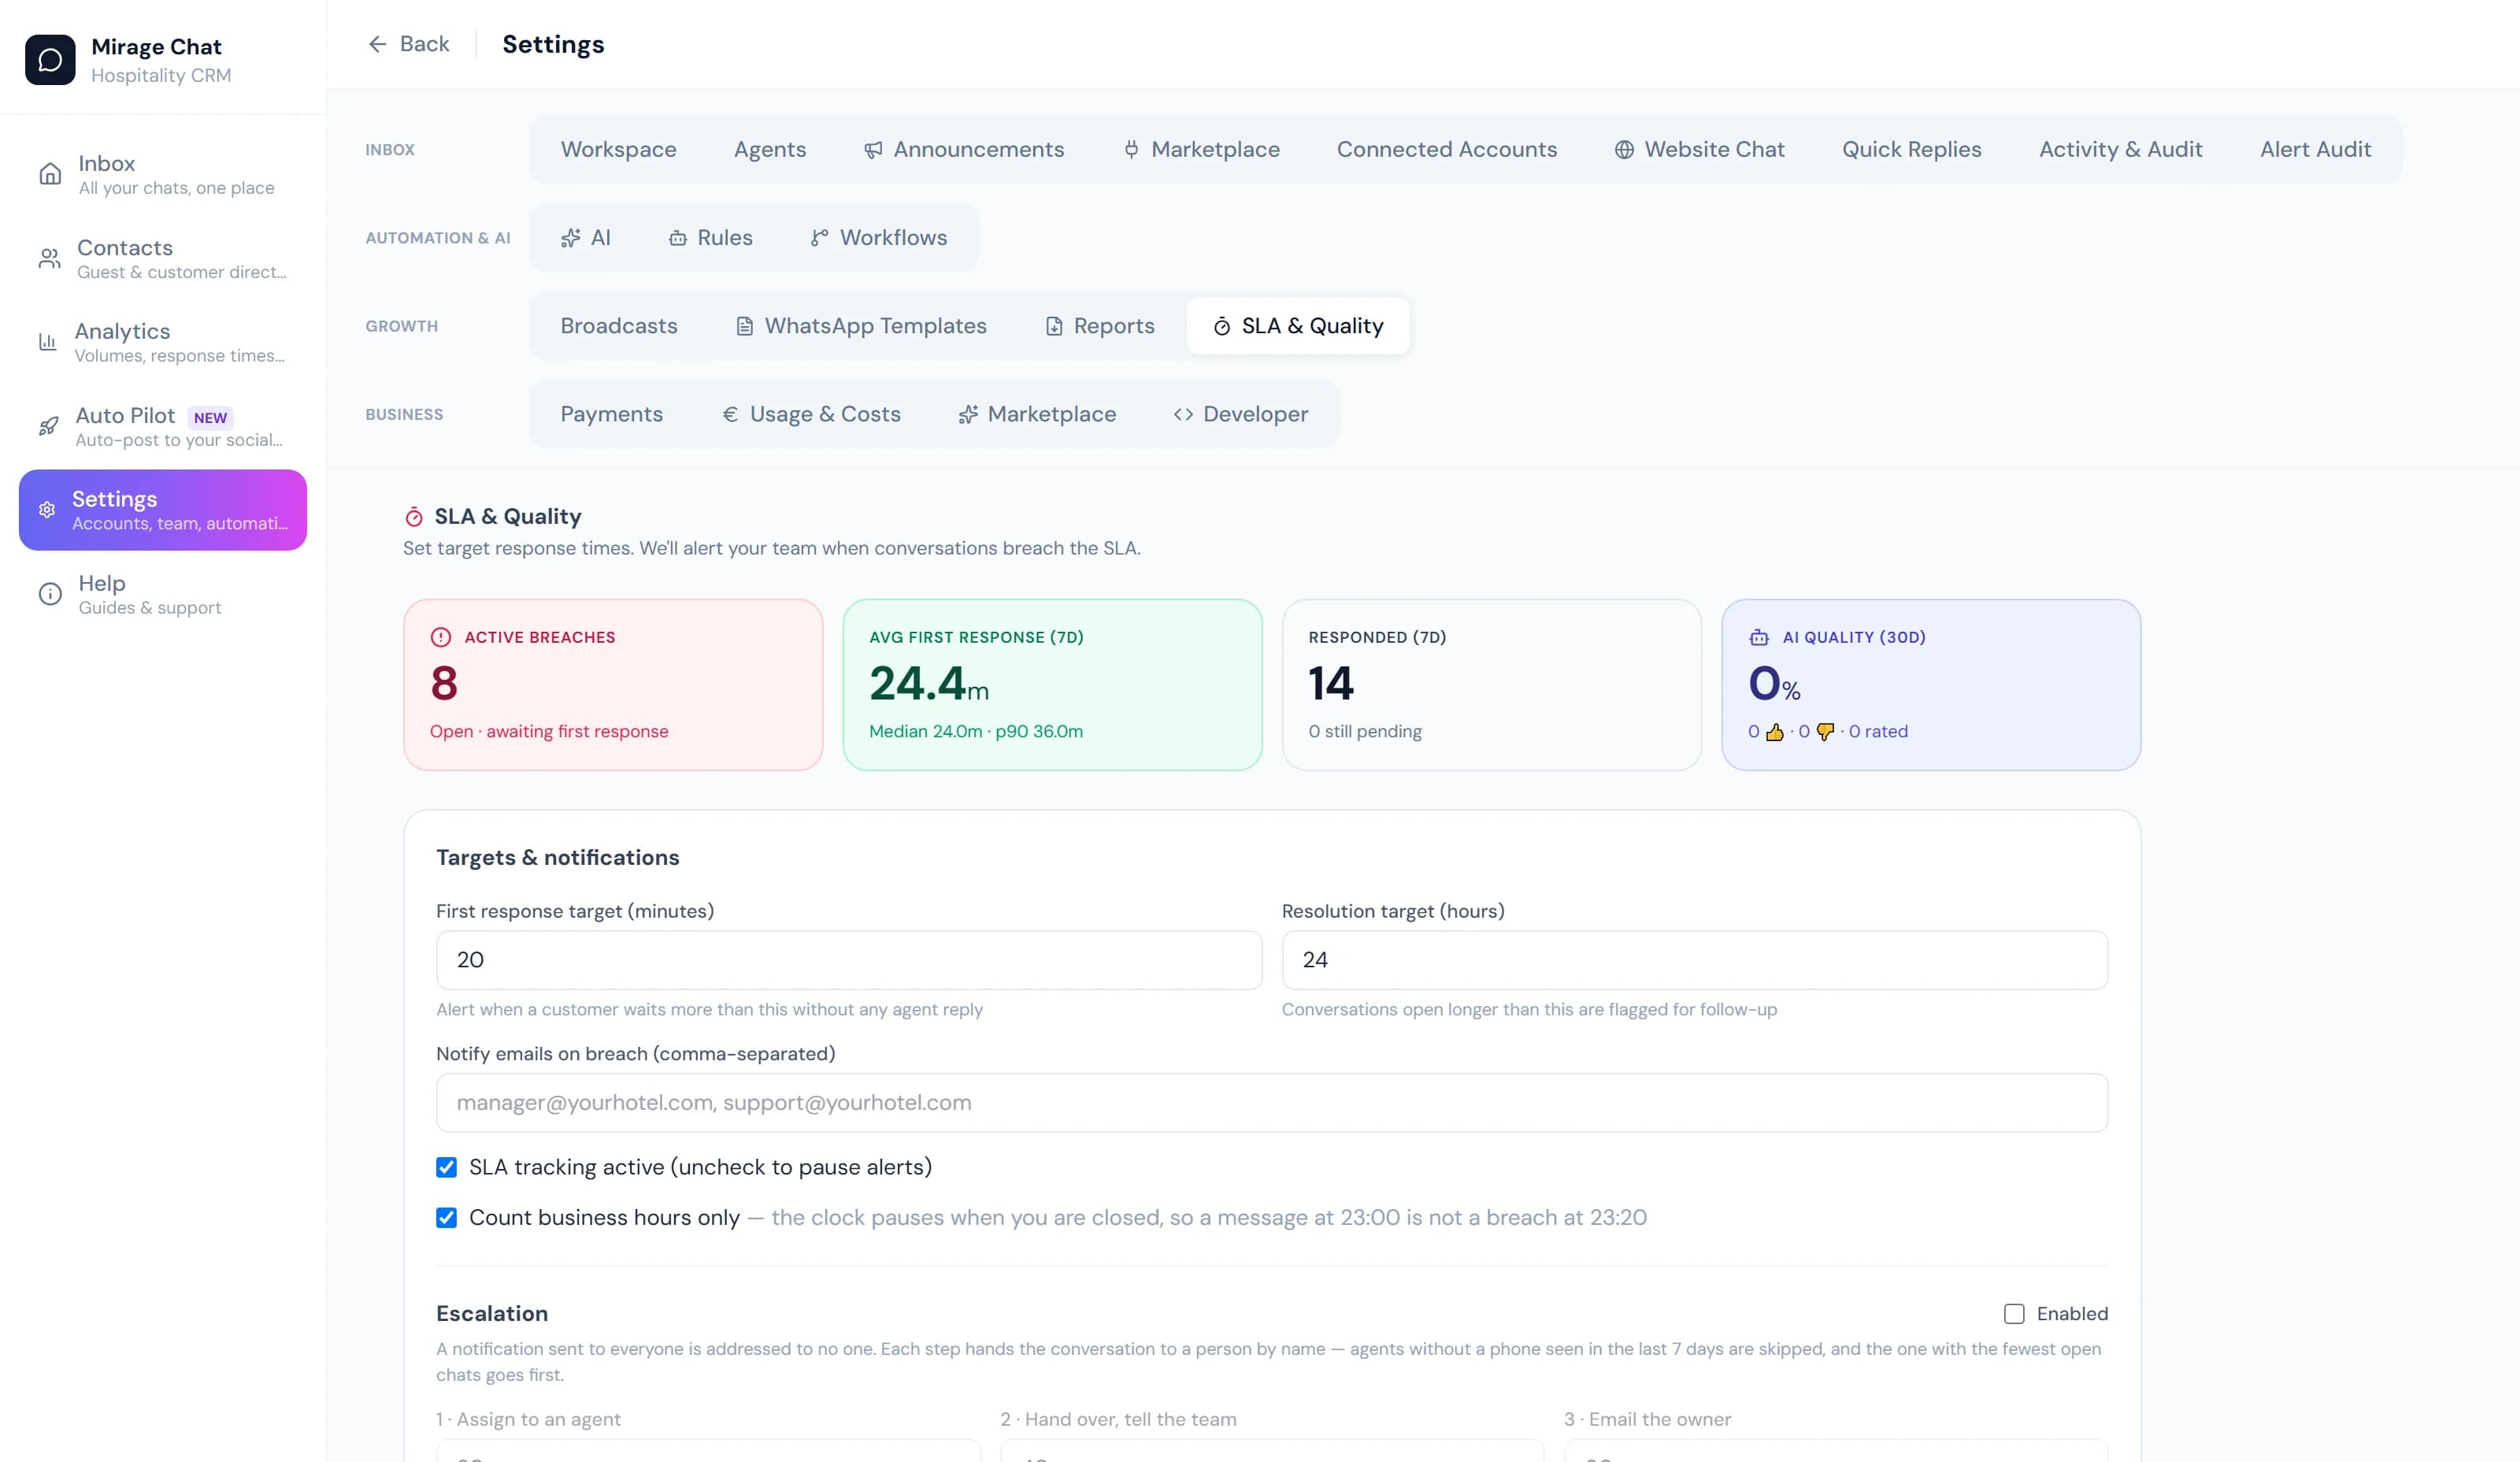Click the Resolution target hours field

pos(1695,960)
